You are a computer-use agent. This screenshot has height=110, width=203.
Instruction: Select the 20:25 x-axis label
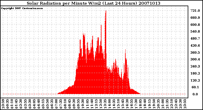coord(158,104)
